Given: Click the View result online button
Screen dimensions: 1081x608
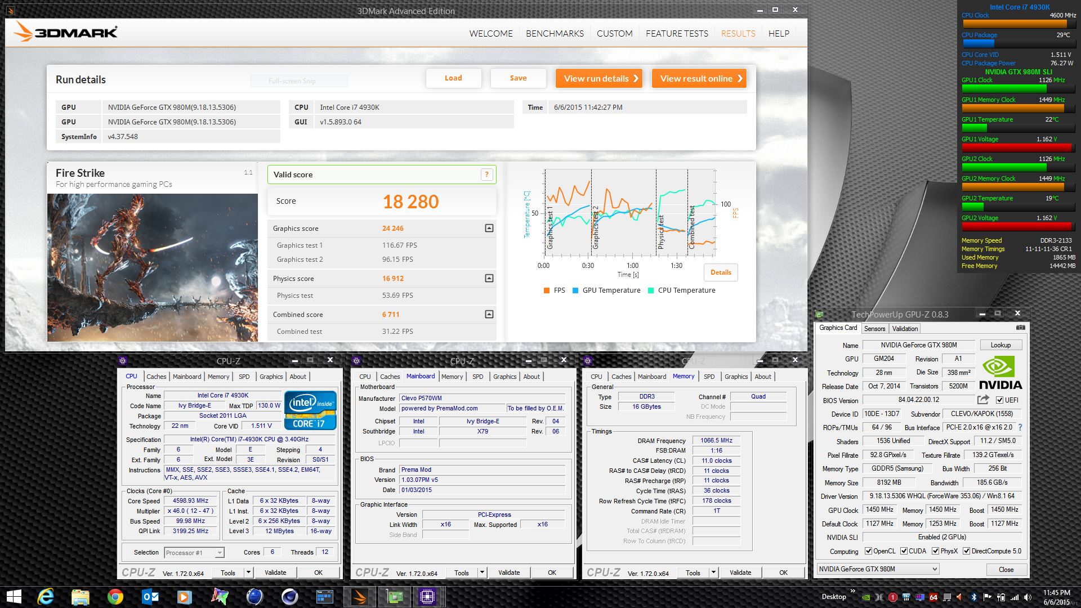Looking at the screenshot, I should click(x=699, y=78).
